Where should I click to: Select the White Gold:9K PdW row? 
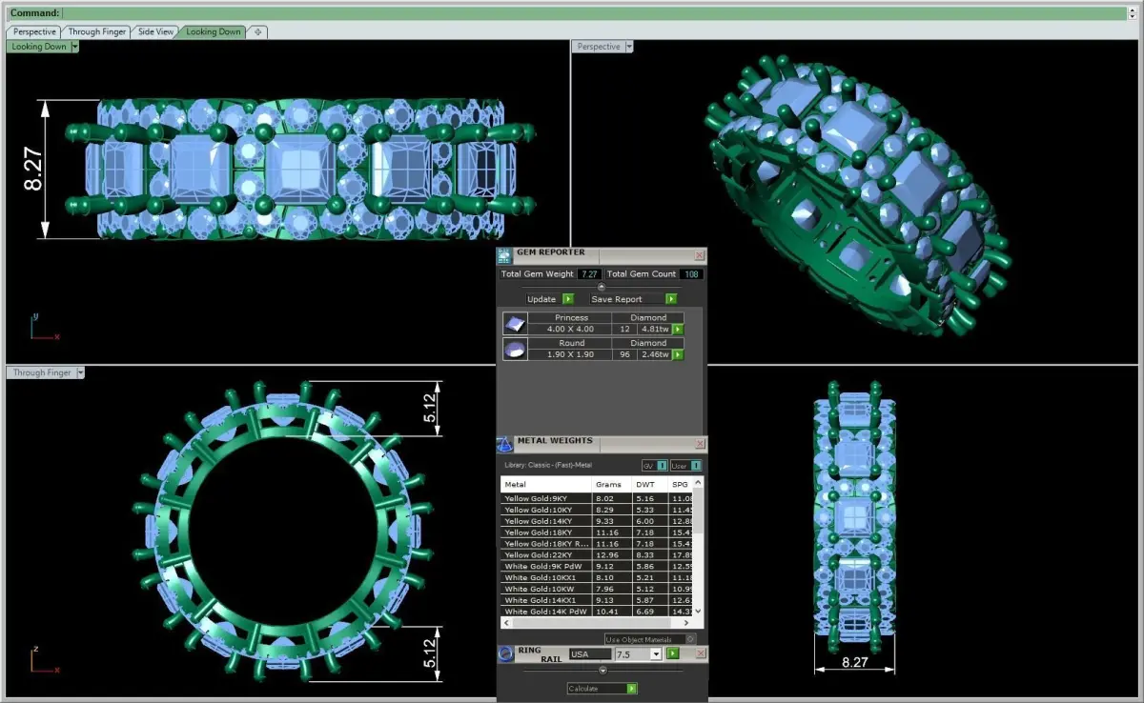(597, 566)
